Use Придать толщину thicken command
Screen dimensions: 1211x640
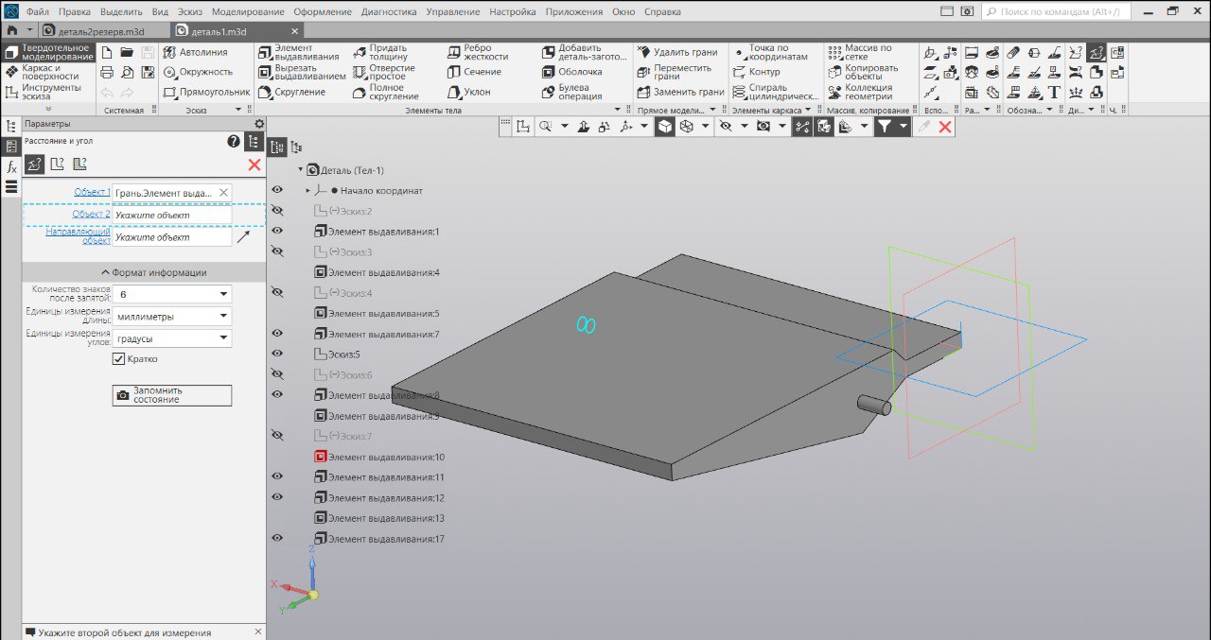380,52
